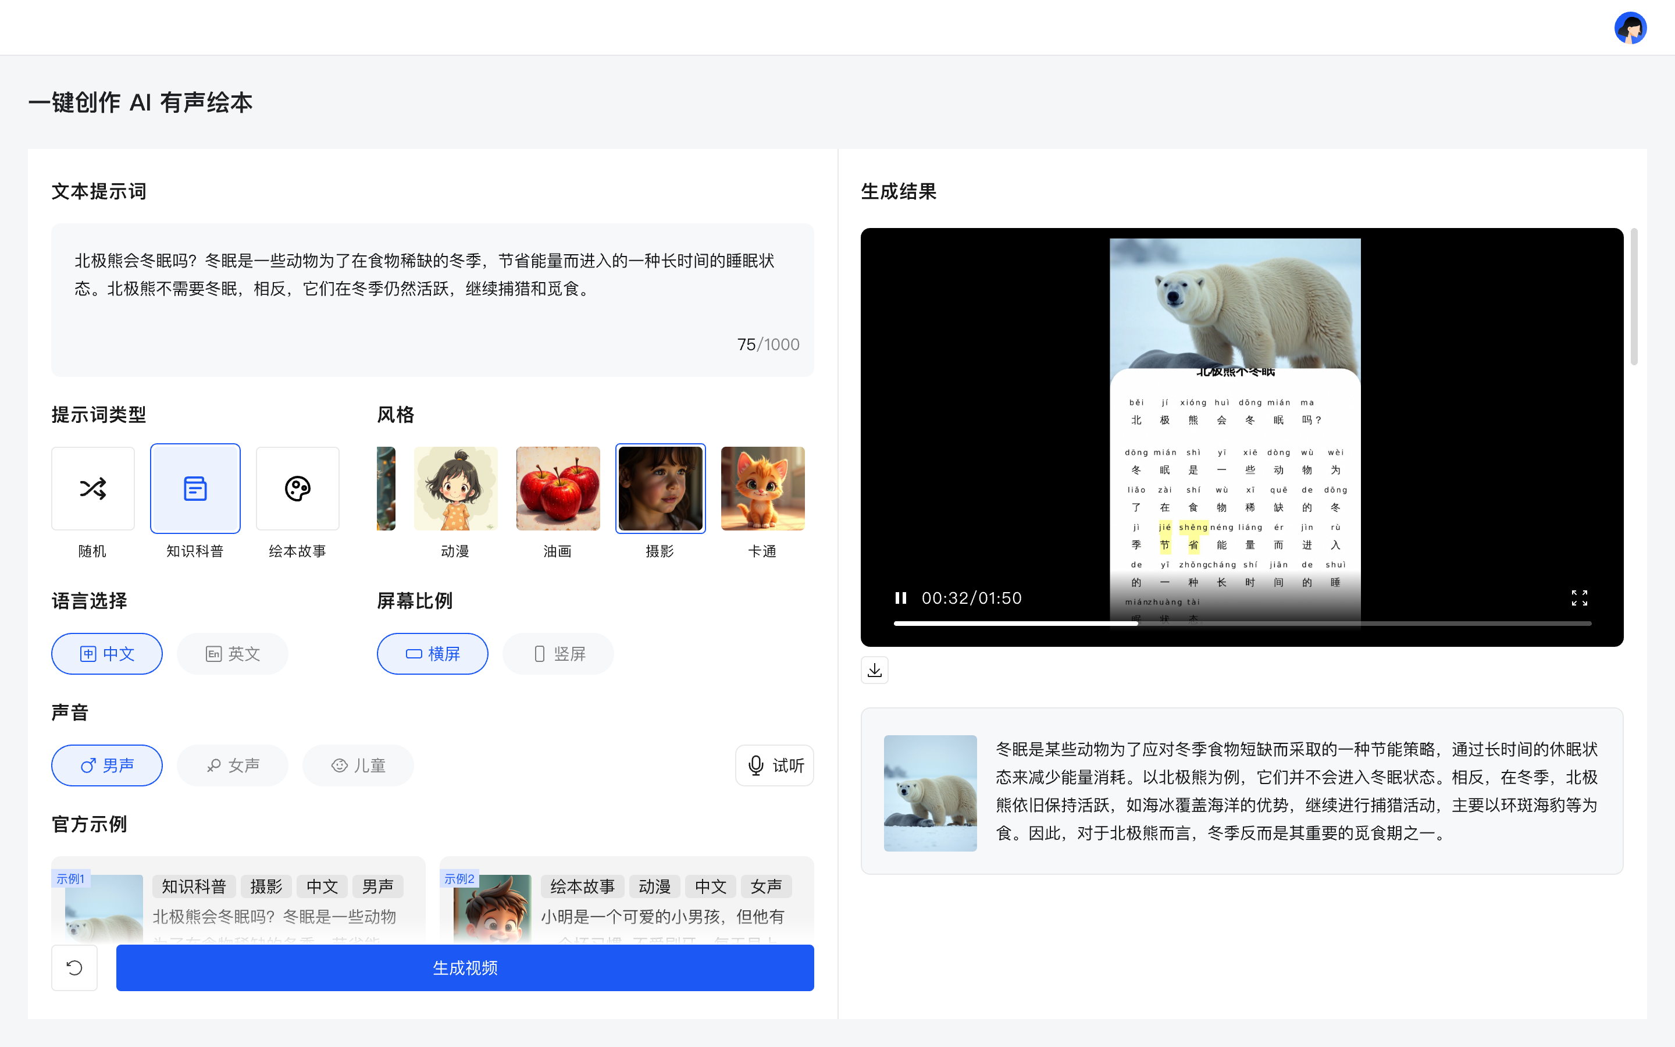
Task: Choose the 绘本故事 prompt type
Action: click(x=298, y=489)
